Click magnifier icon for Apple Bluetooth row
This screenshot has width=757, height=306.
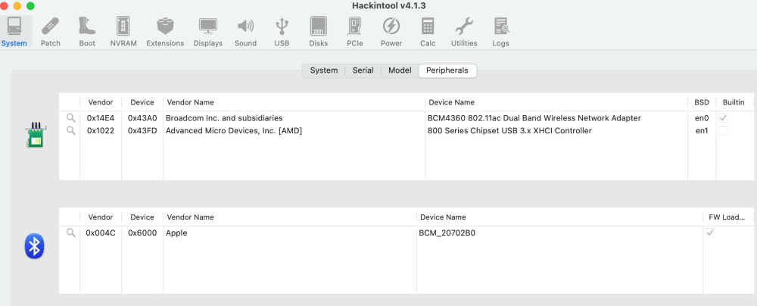(x=71, y=233)
